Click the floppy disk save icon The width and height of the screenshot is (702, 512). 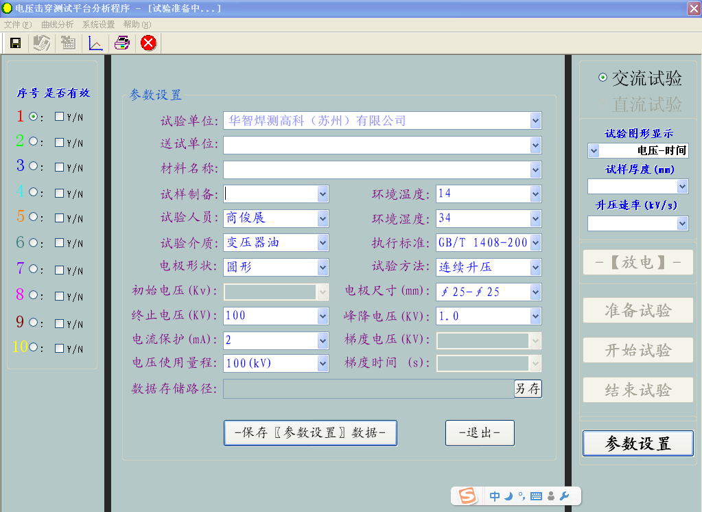[x=15, y=43]
